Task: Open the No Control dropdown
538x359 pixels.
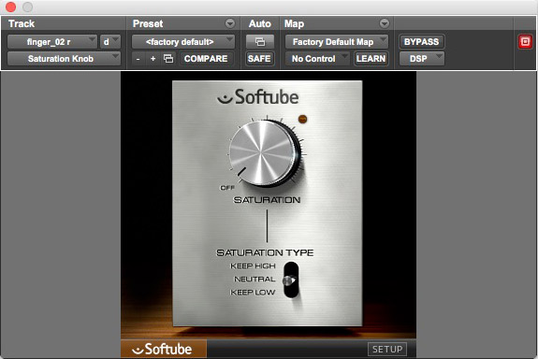Action: coord(317,59)
